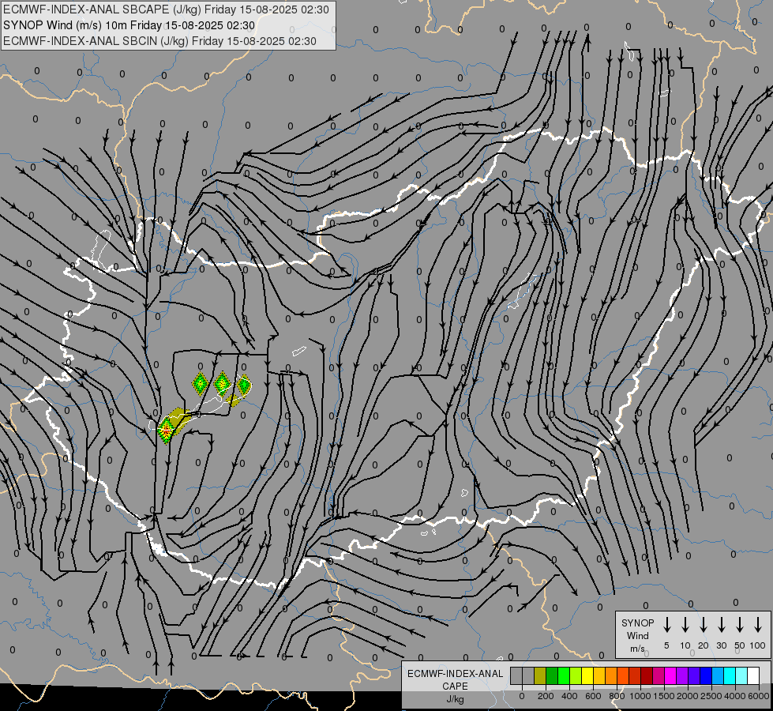Select the pure blue CAPE legend swatch
The image size is (773, 711).
pyautogui.click(x=706, y=675)
